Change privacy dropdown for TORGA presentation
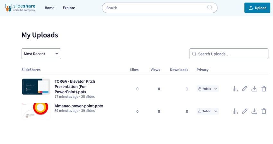This screenshot has width=273, height=144. click(208, 89)
